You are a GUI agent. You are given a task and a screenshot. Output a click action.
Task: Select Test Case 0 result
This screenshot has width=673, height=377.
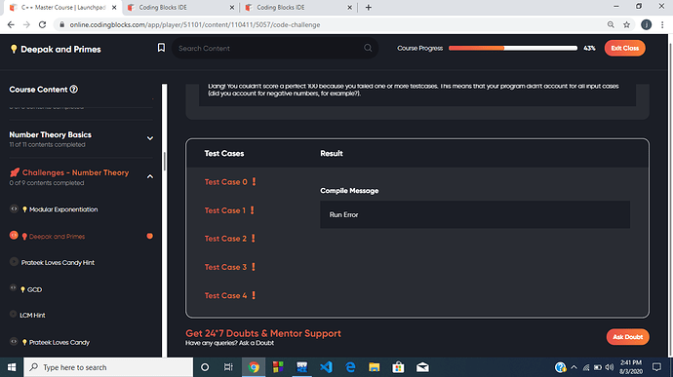230,182
